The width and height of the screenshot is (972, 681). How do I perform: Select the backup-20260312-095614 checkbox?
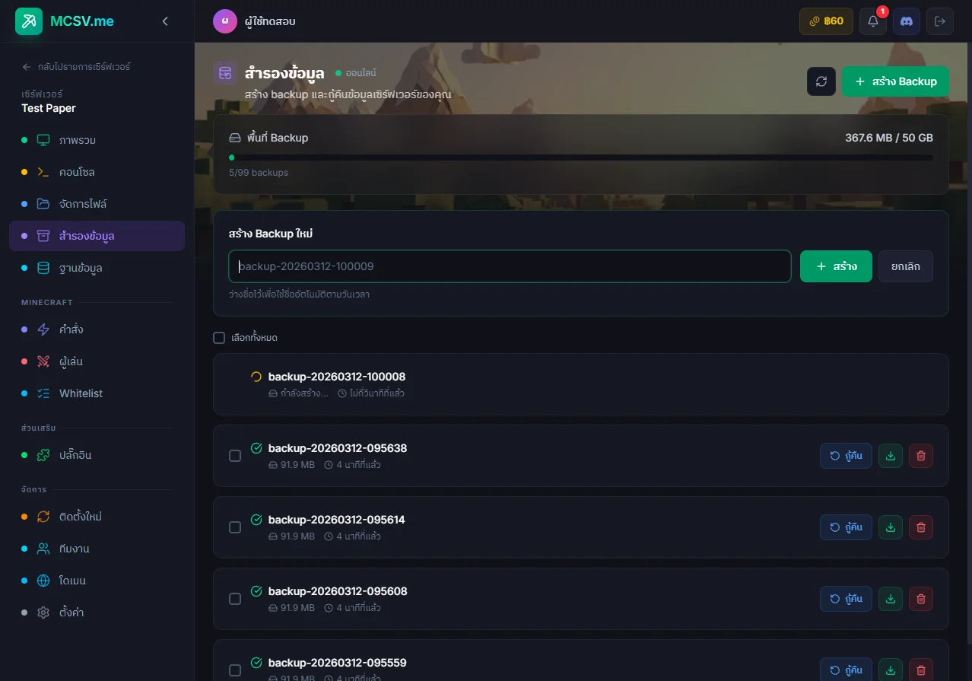click(x=235, y=527)
